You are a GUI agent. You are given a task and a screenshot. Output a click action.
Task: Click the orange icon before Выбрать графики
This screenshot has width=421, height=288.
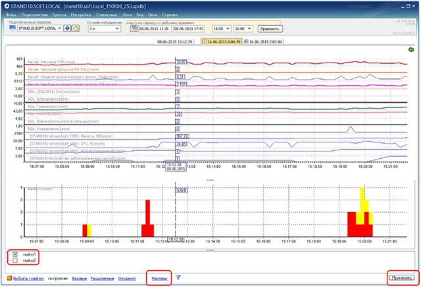[8, 279]
